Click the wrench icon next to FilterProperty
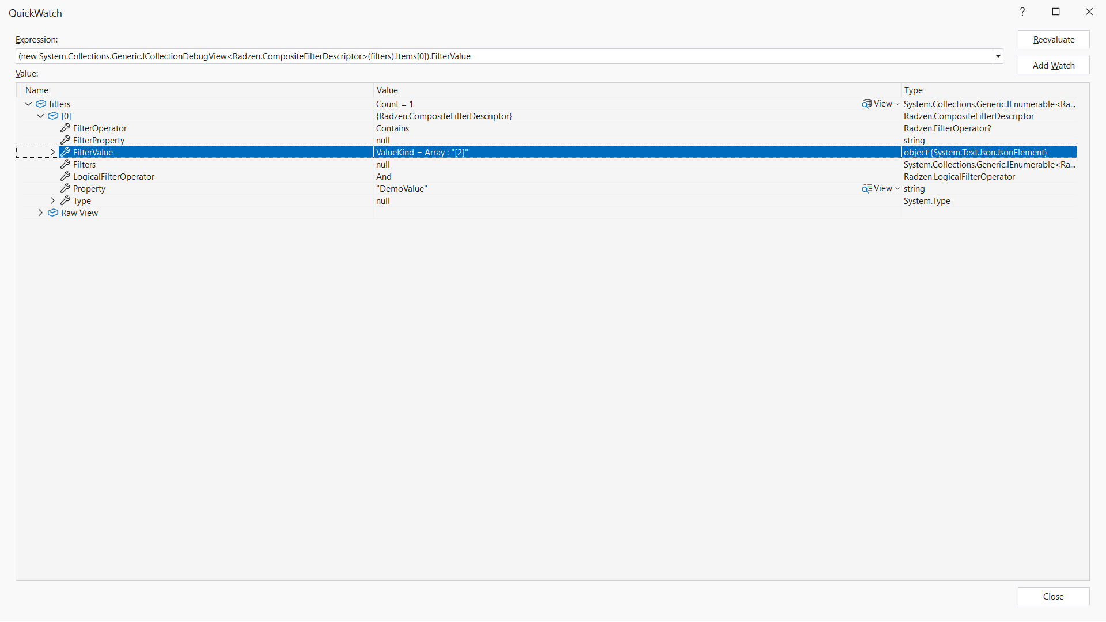Viewport: 1106px width, 622px height. click(x=65, y=140)
